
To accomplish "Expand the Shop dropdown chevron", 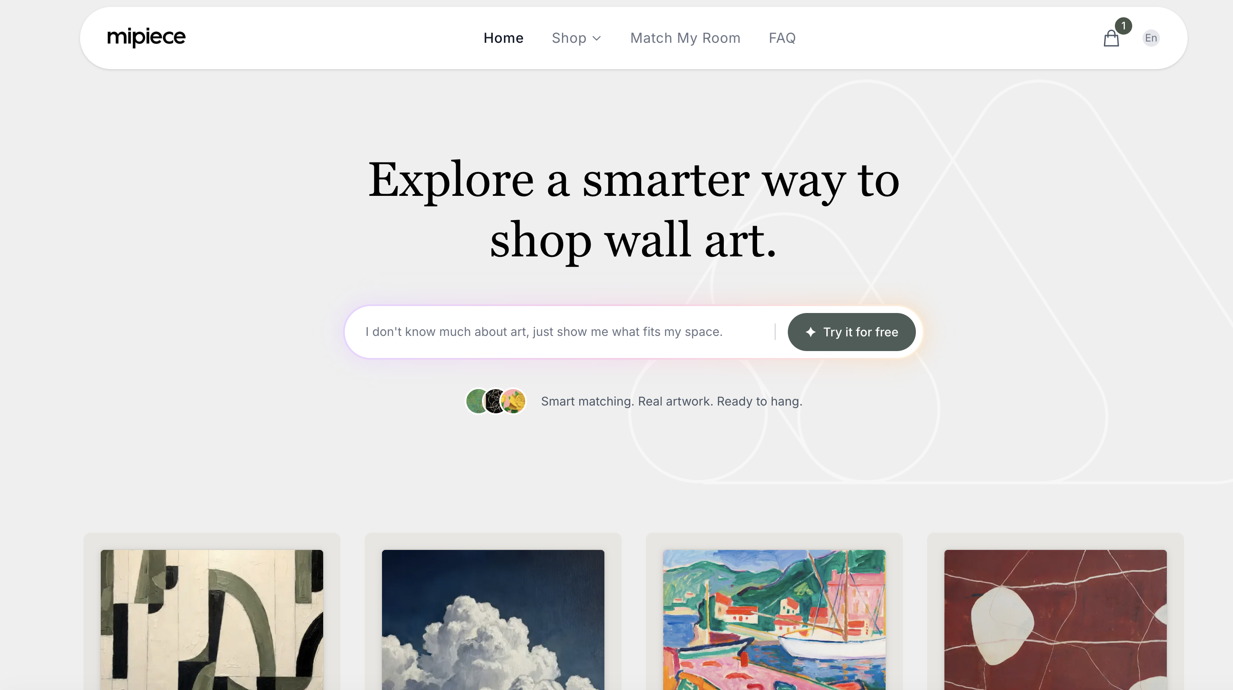I will 597,38.
